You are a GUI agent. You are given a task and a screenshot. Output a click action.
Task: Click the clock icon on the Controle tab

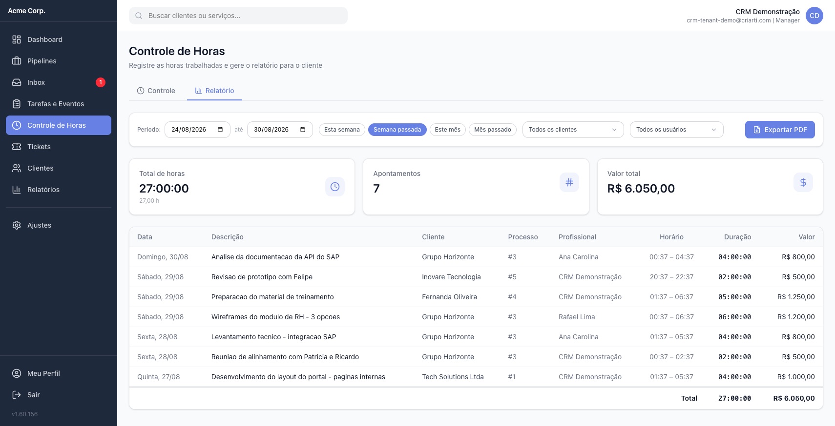coord(141,91)
